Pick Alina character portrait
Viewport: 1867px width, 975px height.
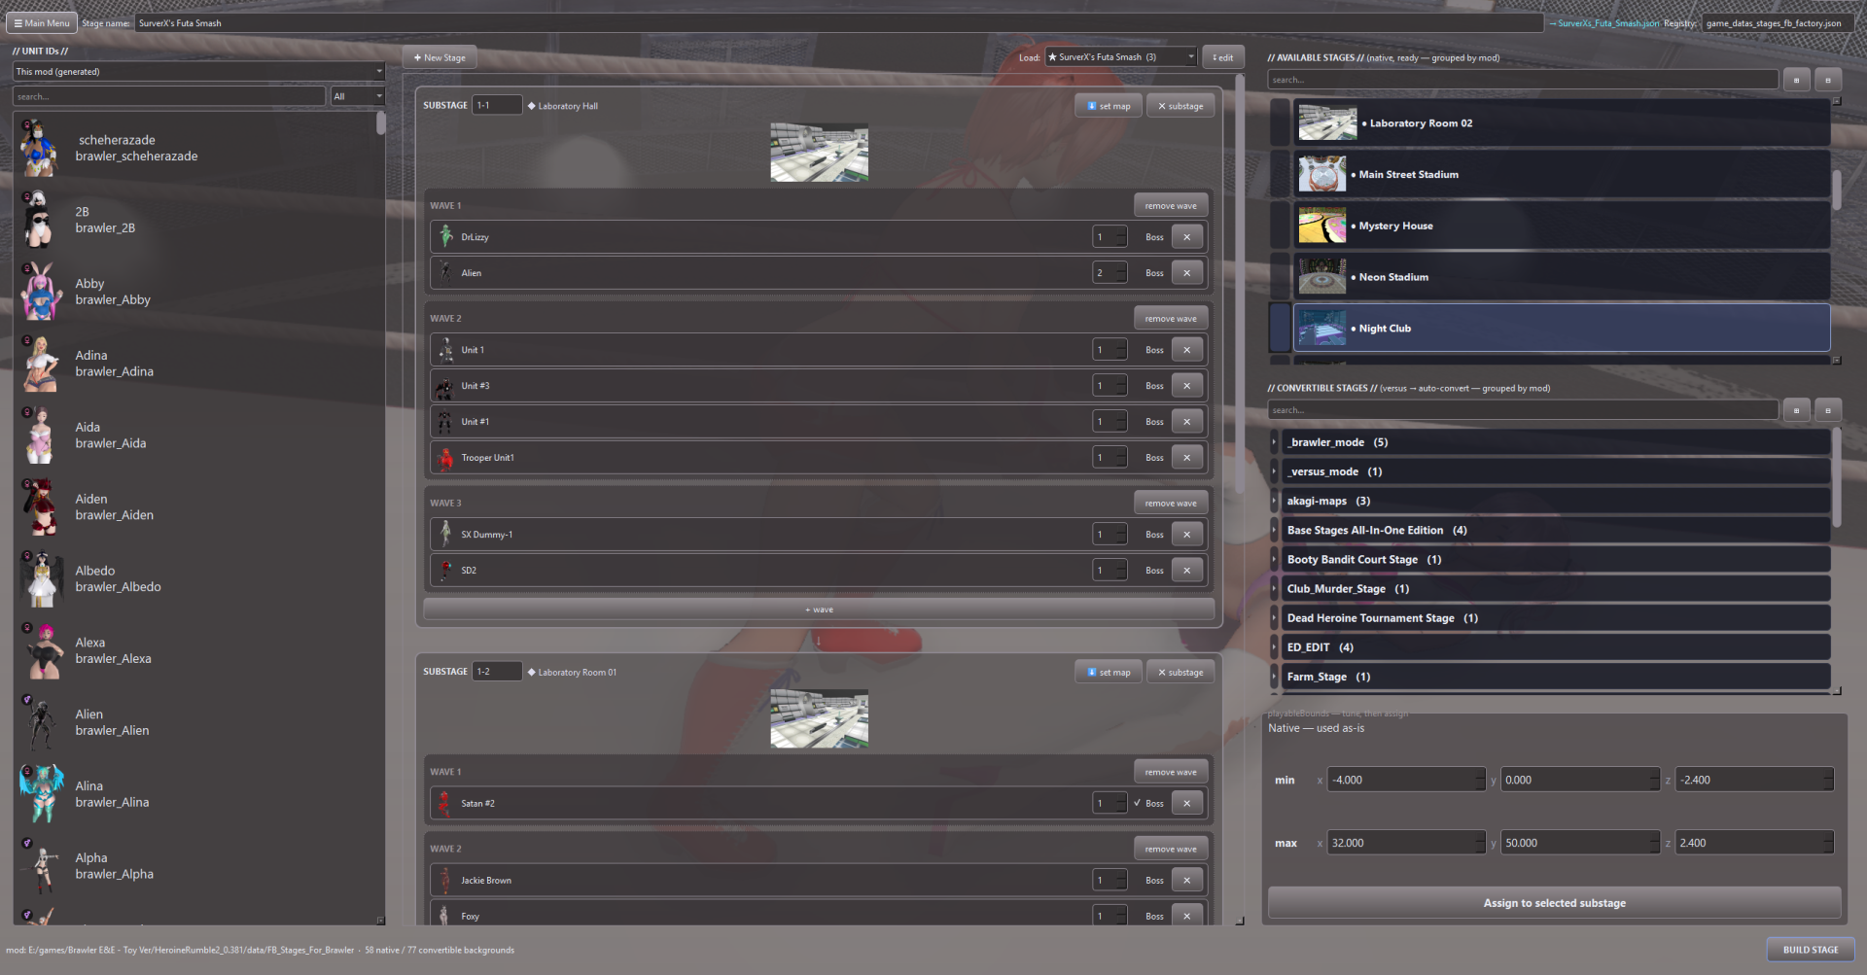point(40,794)
